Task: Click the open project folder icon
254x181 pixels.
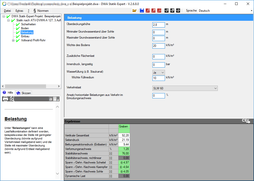Action: point(135,11)
